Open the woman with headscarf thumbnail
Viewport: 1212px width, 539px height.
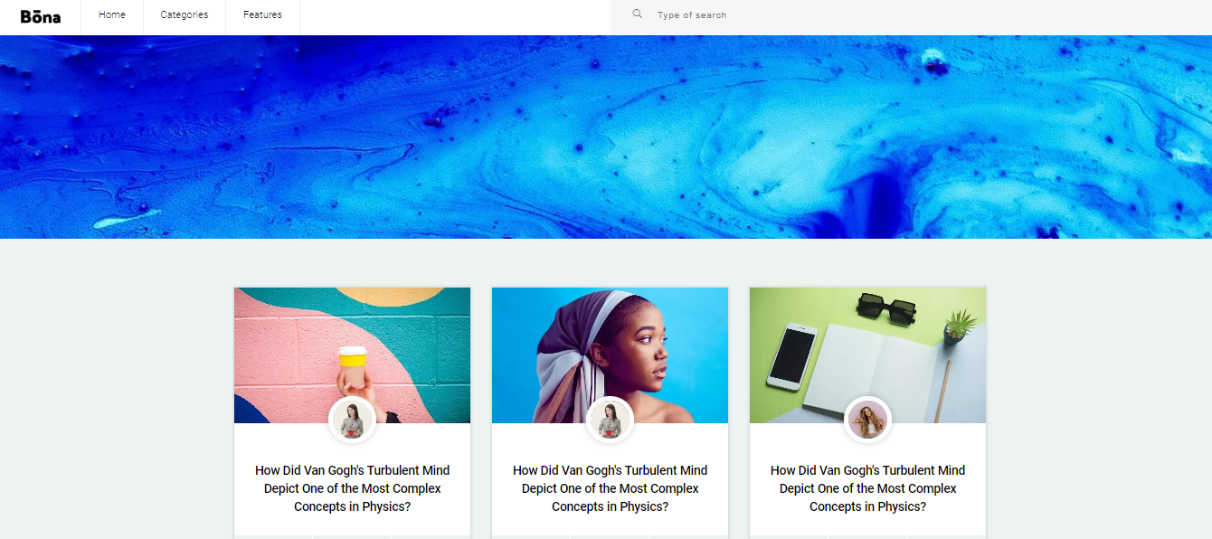pyautogui.click(x=610, y=355)
